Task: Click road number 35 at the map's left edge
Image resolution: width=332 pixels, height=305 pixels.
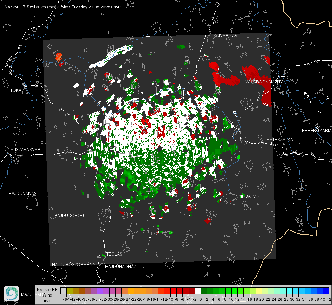Action: [x=4, y=240]
